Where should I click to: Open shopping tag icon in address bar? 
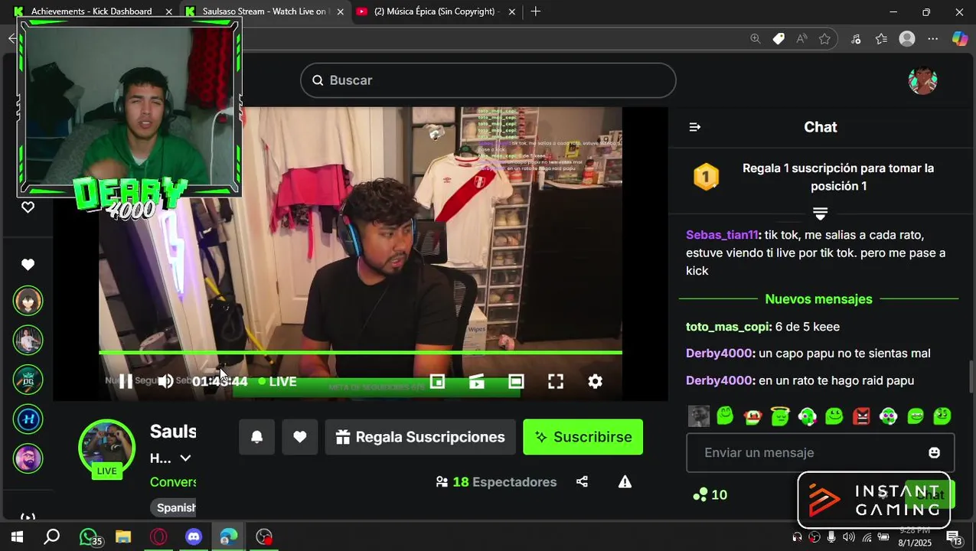[779, 39]
